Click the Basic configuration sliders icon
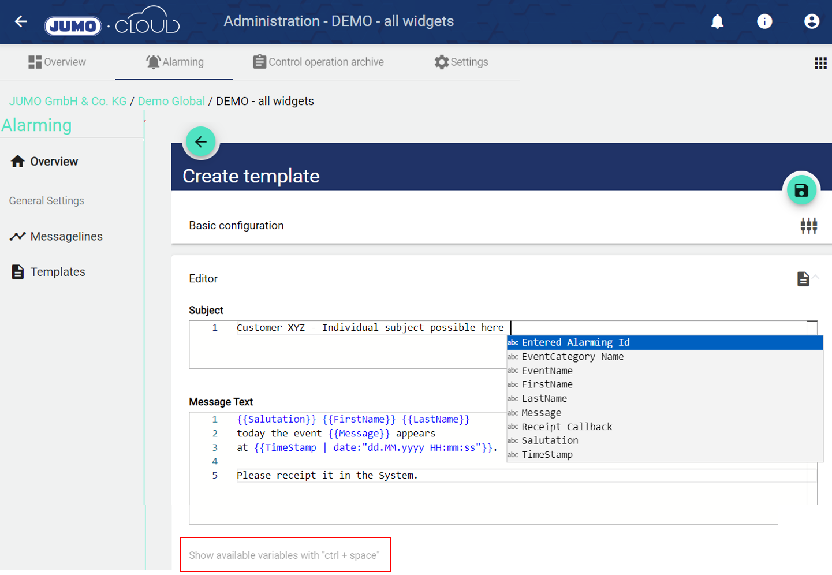832x575 pixels. (x=808, y=226)
